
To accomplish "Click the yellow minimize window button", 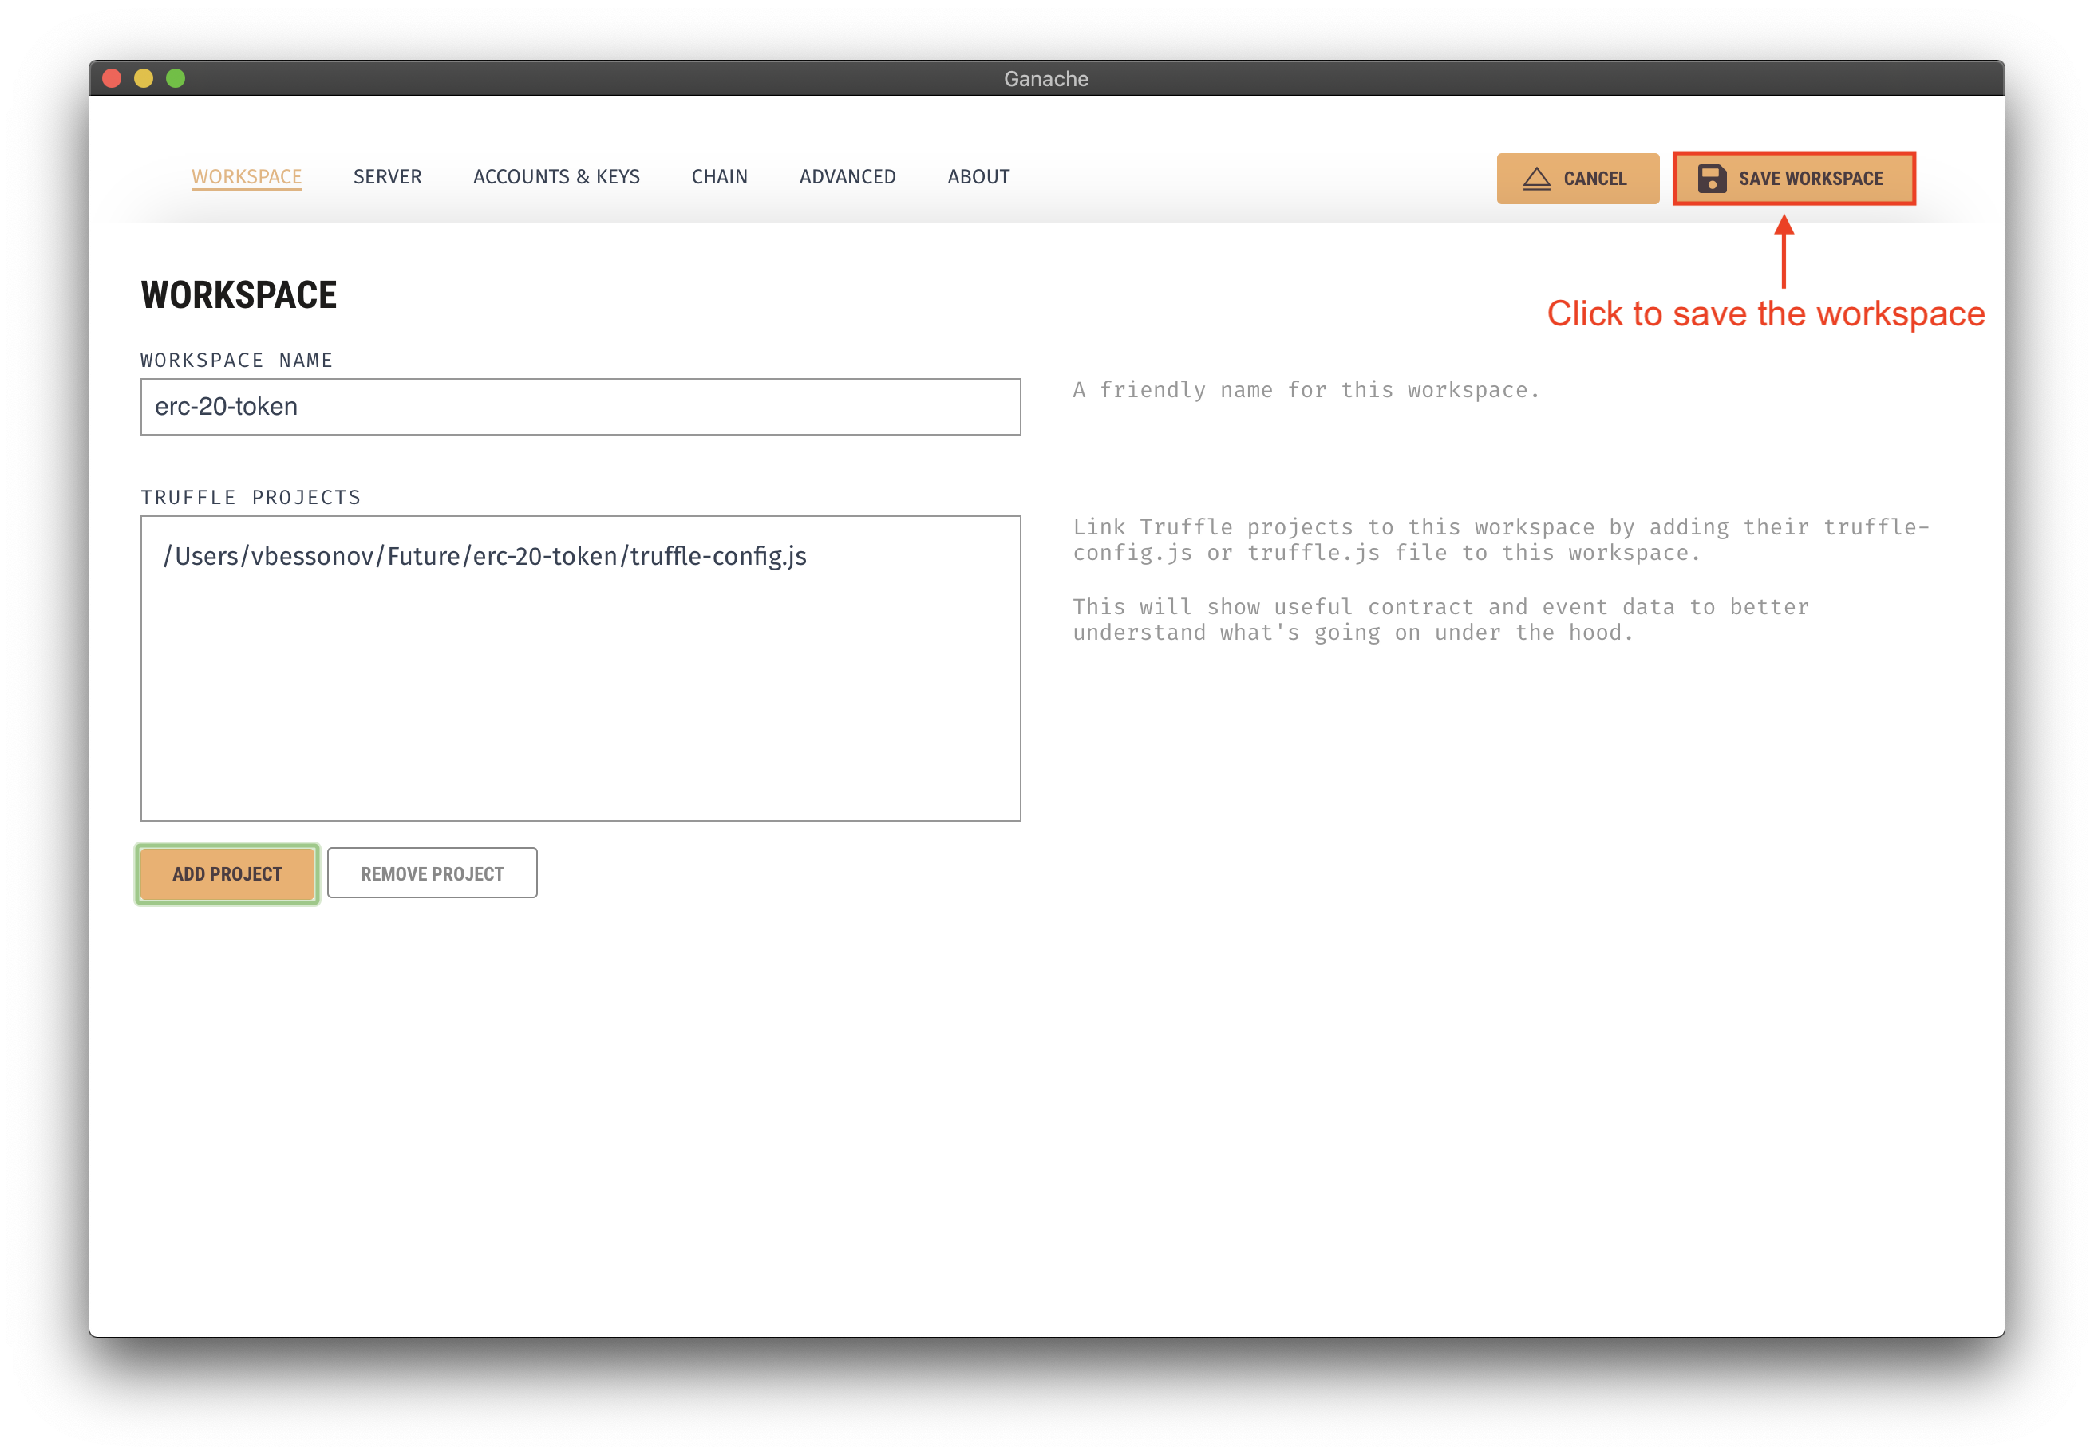I will click(x=144, y=78).
